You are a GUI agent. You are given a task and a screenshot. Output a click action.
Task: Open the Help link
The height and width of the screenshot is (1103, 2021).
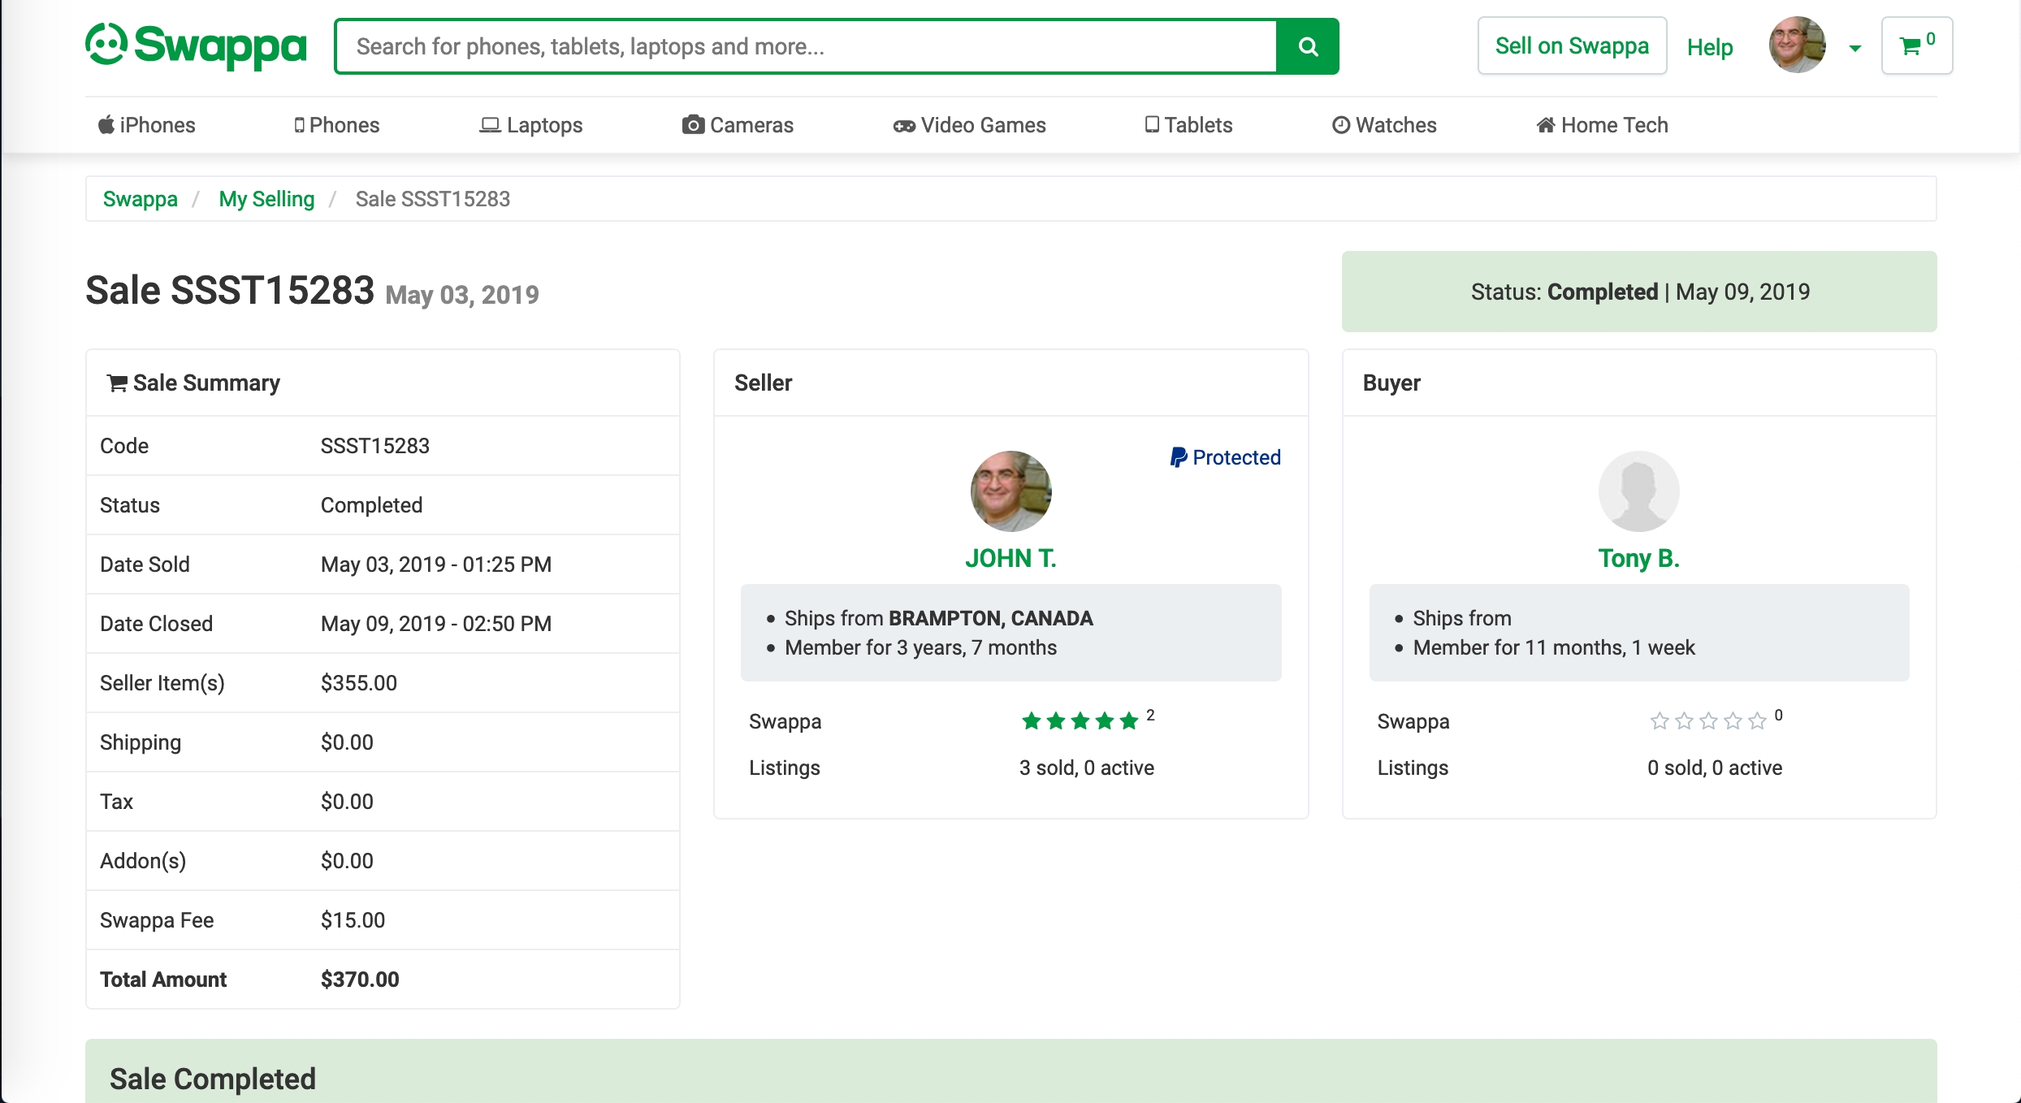(1709, 47)
